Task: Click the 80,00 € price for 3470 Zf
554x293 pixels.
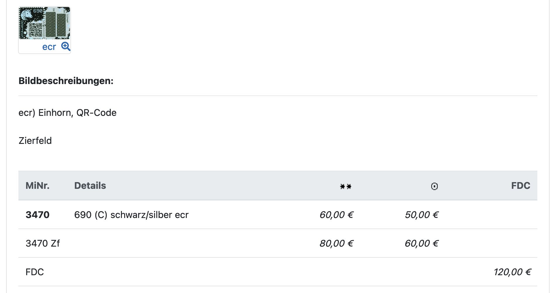Action: click(x=336, y=243)
